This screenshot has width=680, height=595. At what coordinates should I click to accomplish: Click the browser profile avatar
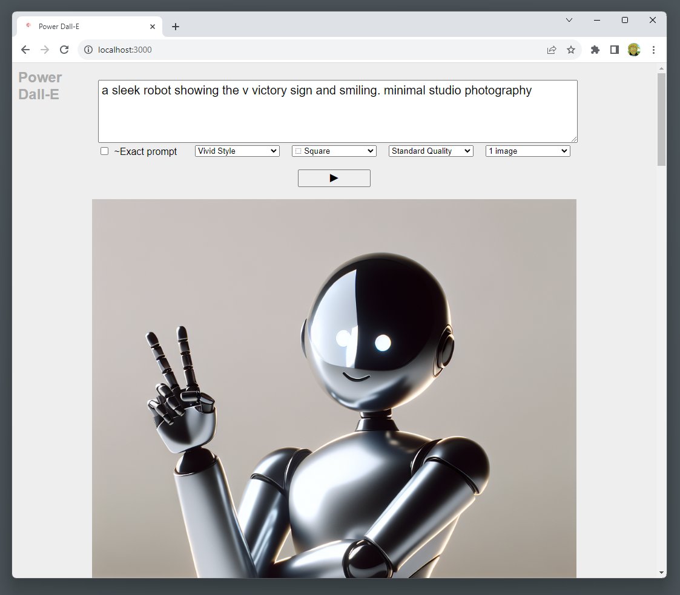tap(633, 50)
